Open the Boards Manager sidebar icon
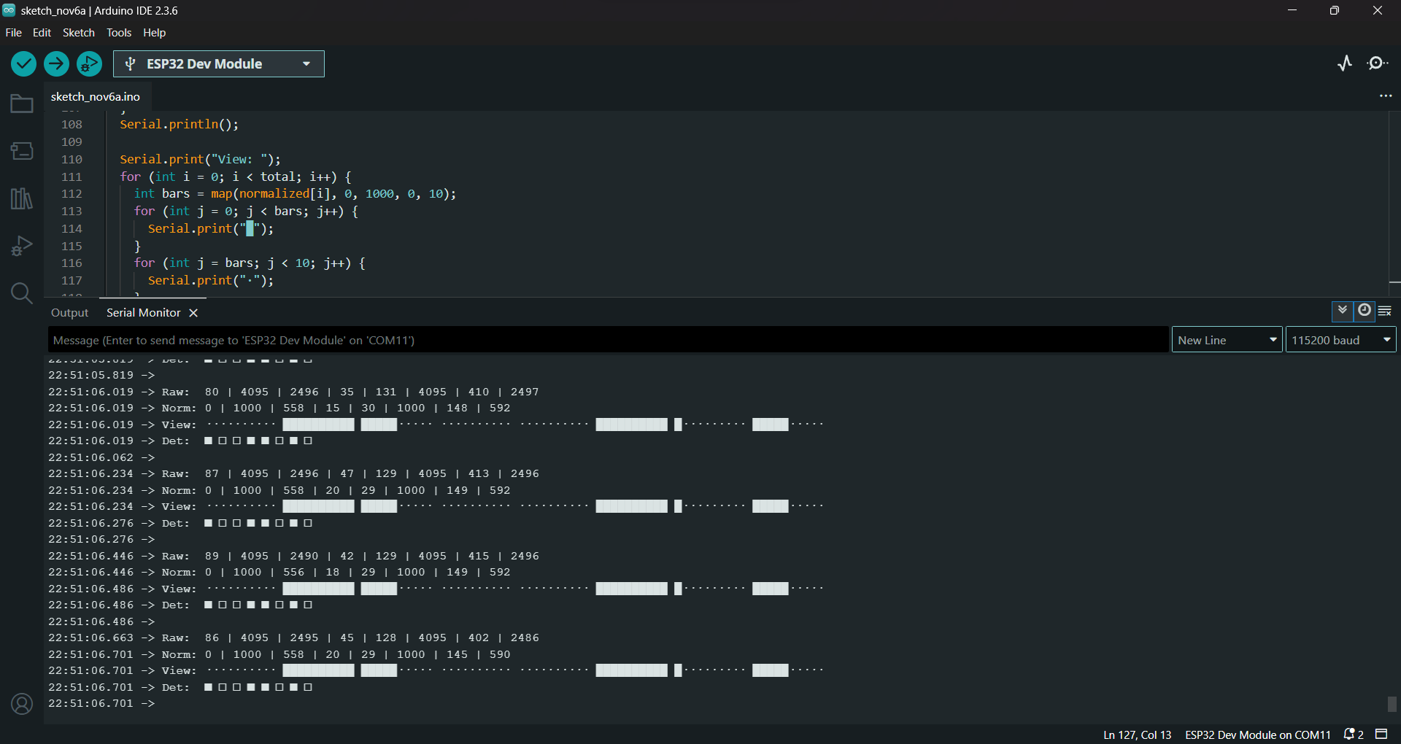This screenshot has width=1401, height=744. (x=22, y=151)
